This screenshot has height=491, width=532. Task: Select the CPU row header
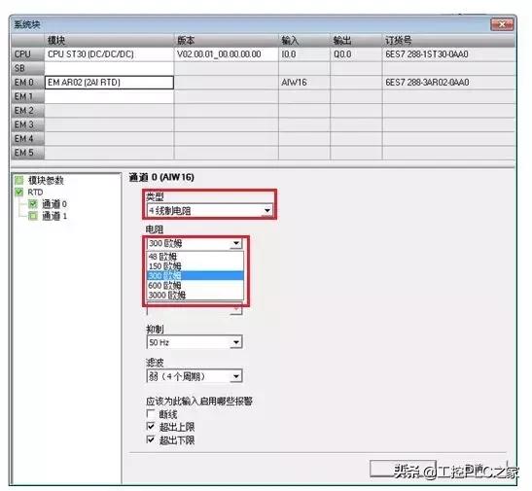click(27, 54)
